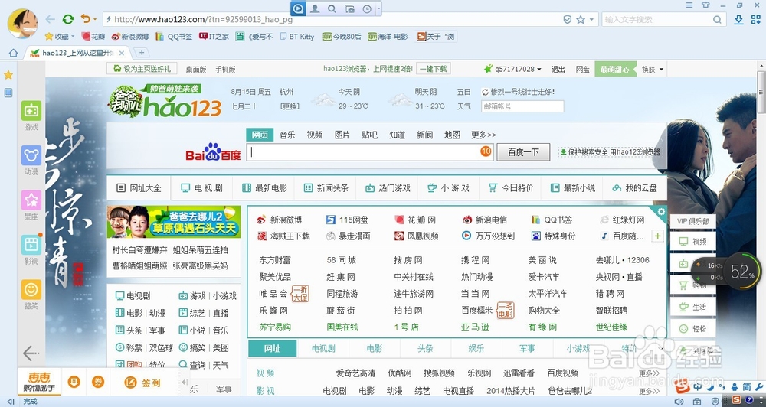Click the green plus add-site icon

pos(657,236)
